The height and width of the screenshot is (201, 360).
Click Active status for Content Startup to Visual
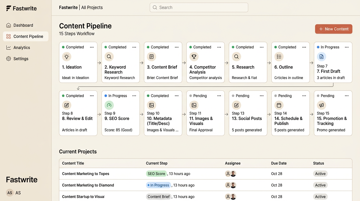(320, 197)
